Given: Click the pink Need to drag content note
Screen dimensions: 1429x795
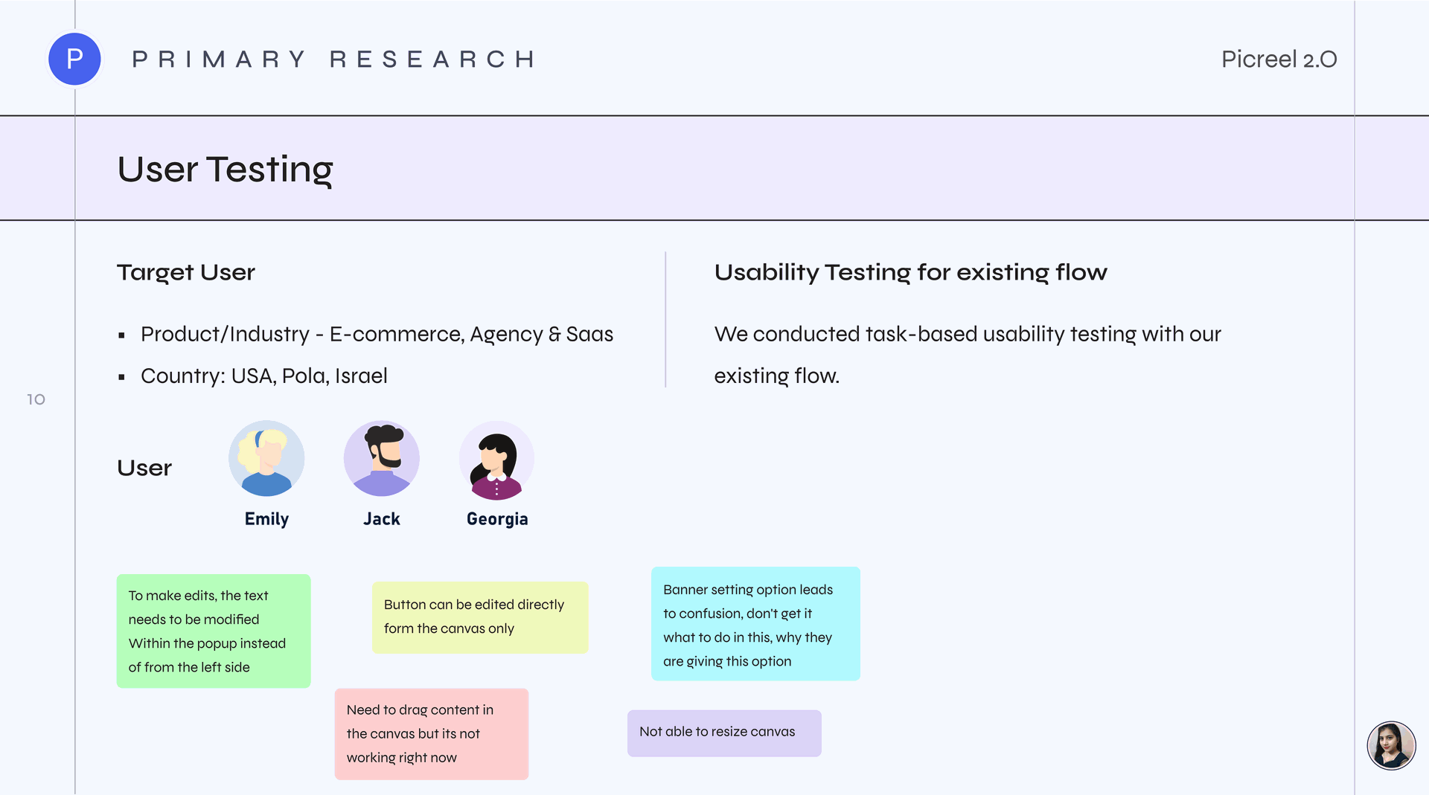Looking at the screenshot, I should pyautogui.click(x=432, y=734).
